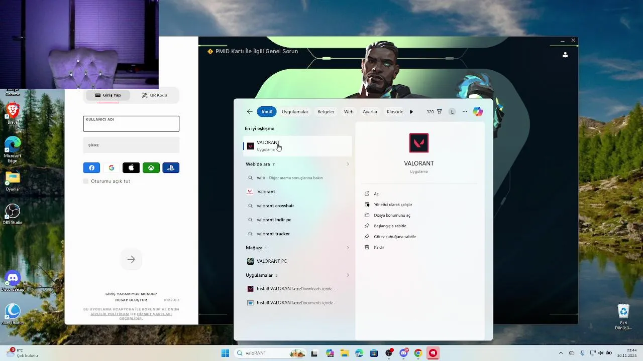Image resolution: width=643 pixels, height=361 pixels.
Task: Select 'valorant indir pc' suggestion
Action: [297, 220]
